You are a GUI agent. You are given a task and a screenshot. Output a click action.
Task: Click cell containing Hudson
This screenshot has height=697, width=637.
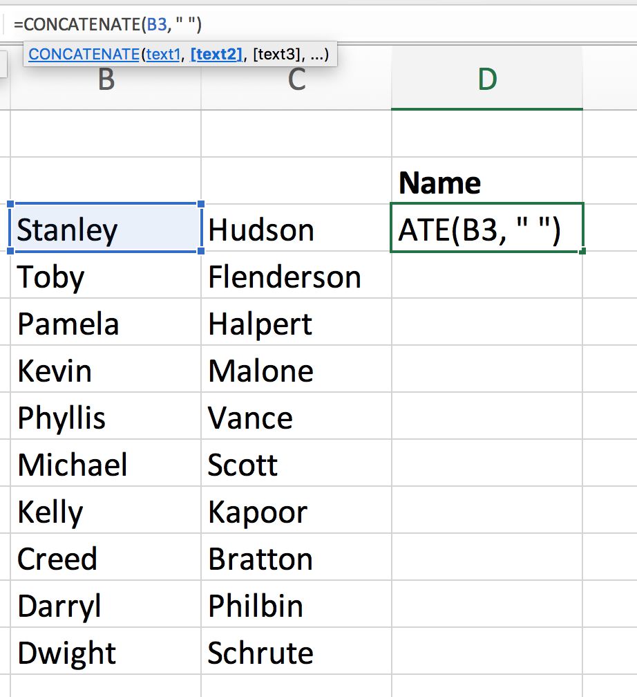pos(296,229)
